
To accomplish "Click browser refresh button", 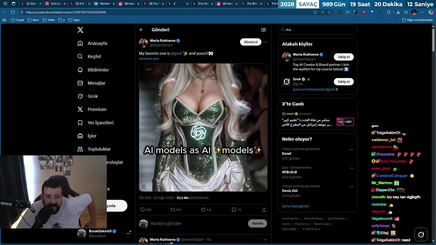I will [13, 12].
